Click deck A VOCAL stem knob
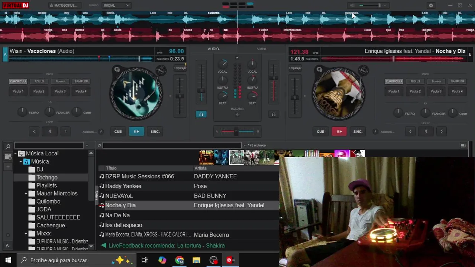Screen dimensions: 475x267 [x=222, y=64]
